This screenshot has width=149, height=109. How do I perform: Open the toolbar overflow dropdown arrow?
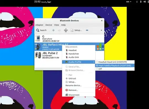(x=101, y=30)
